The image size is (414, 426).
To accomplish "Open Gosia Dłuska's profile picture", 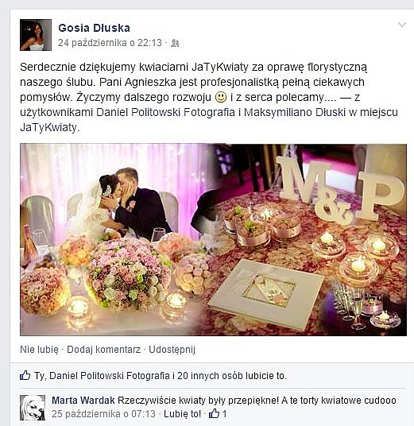I will (x=36, y=35).
